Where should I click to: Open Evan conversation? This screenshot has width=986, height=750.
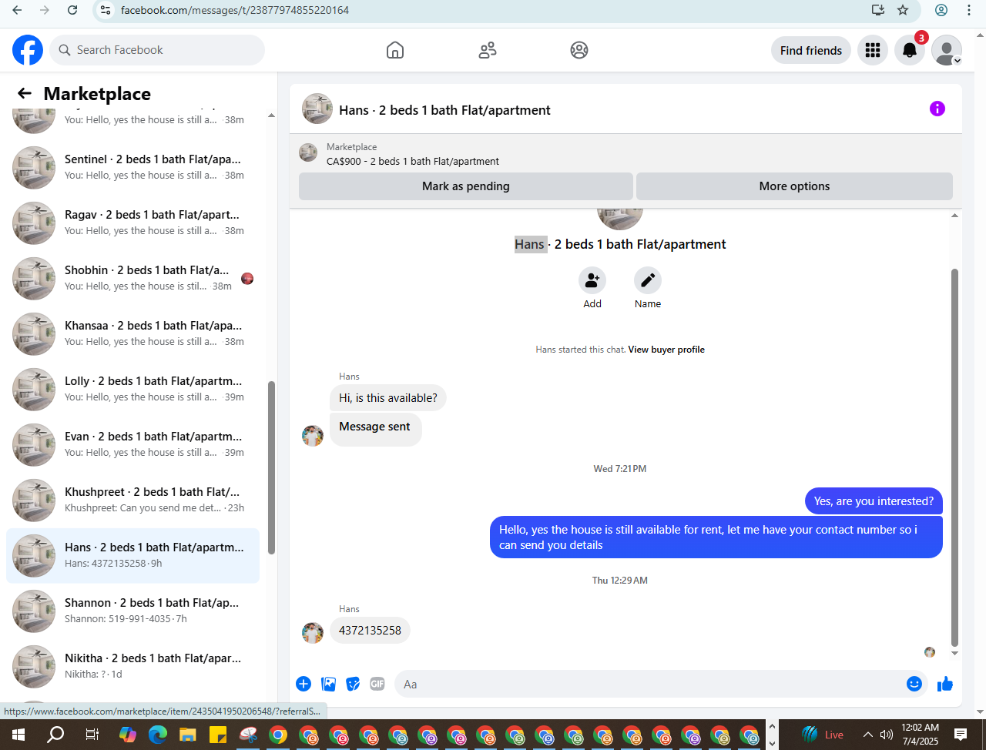pyautogui.click(x=132, y=445)
